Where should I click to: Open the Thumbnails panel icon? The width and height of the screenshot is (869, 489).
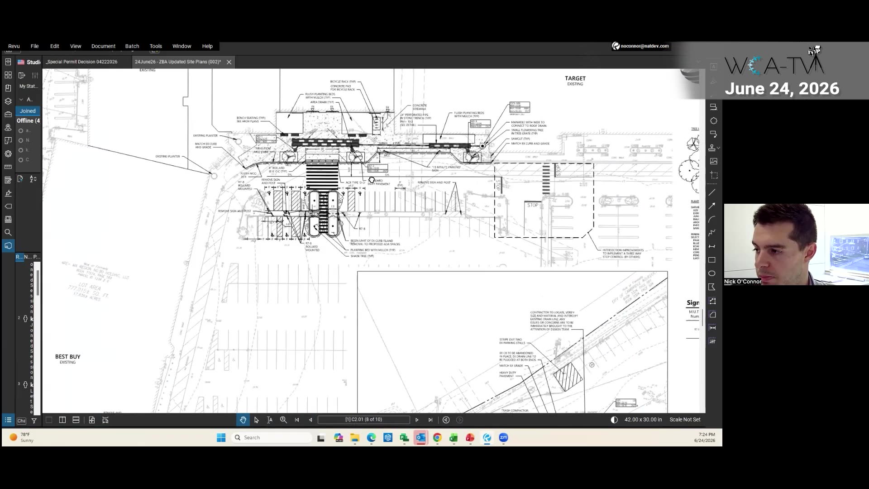(8, 75)
